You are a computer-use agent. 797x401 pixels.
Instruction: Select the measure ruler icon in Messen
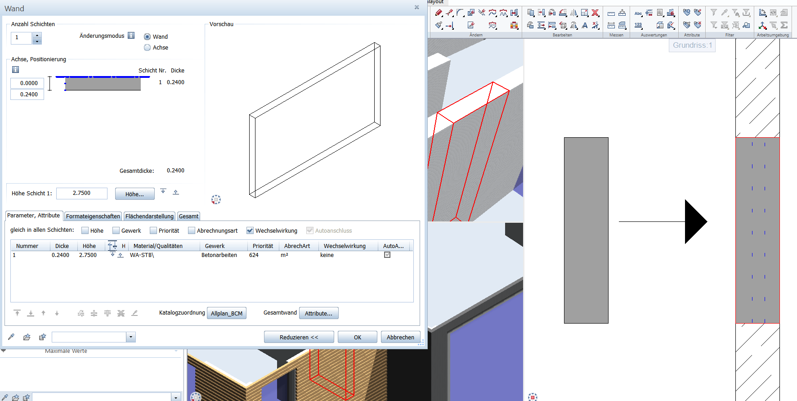(x=611, y=13)
